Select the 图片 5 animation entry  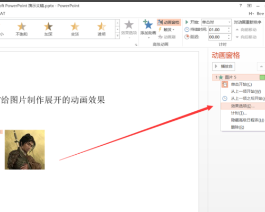(x=238, y=77)
